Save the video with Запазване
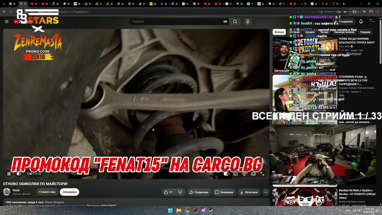Image resolution: width=382 pixels, height=215 pixels. (x=224, y=192)
